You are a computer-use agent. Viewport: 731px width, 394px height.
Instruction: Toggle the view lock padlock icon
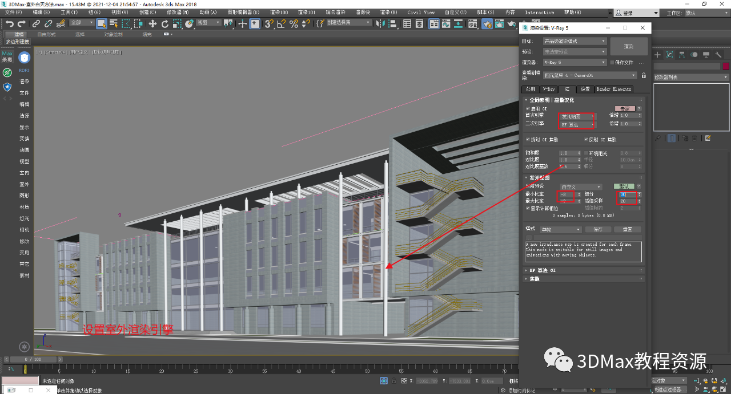(x=644, y=75)
